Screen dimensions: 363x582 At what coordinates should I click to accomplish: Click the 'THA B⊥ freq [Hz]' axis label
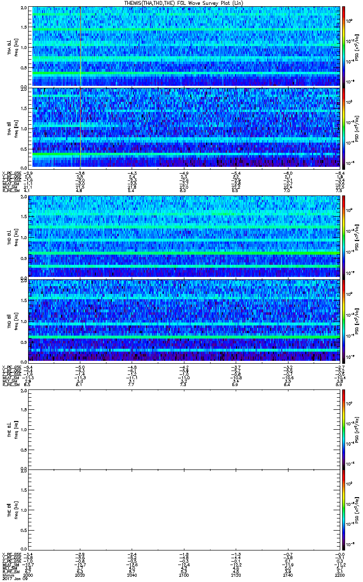pos(13,47)
